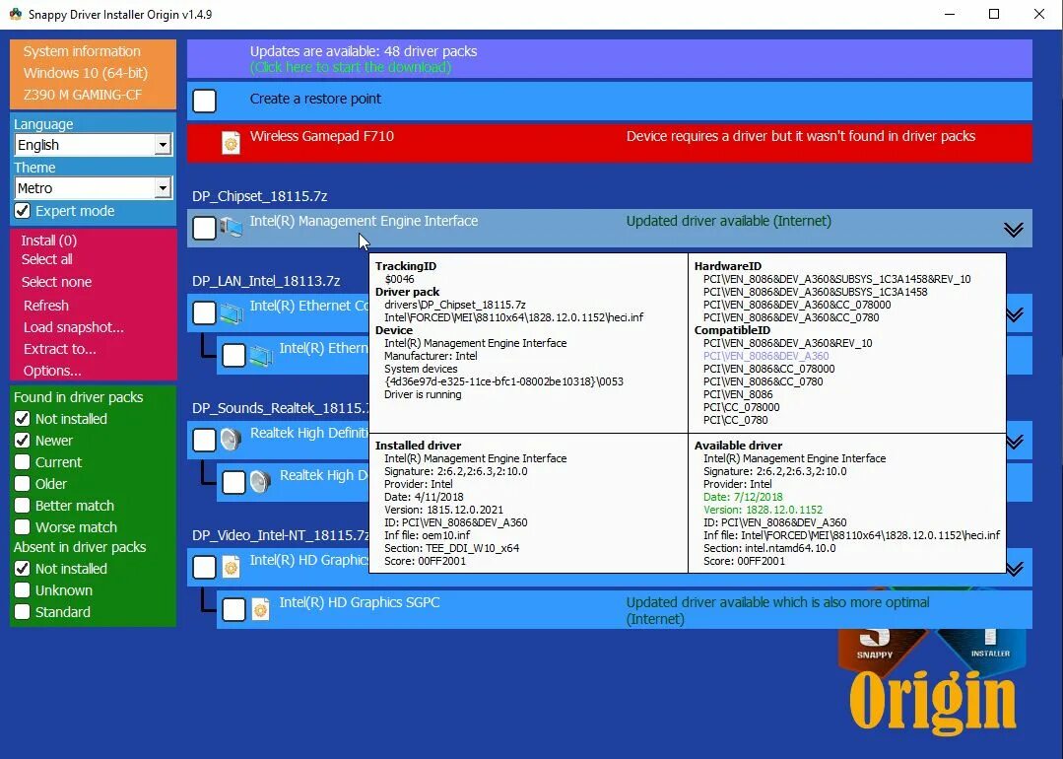The width and height of the screenshot is (1063, 759).
Task: Click the Snappy Driver Installer title bar app icon
Action: tap(15, 14)
